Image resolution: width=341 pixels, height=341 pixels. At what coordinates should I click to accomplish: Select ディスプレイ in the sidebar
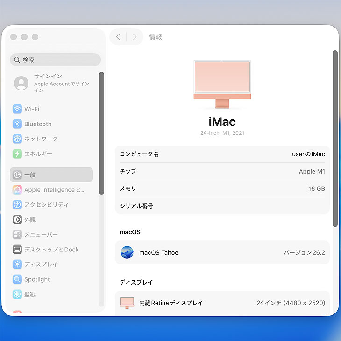point(41,264)
